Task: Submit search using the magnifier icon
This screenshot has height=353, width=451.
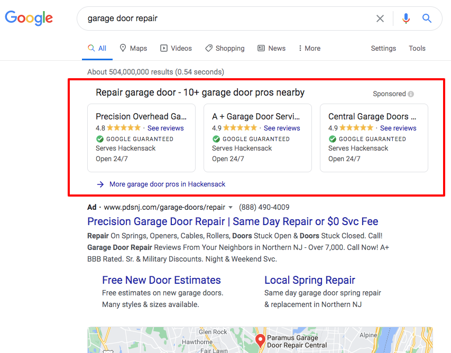Action: [427, 18]
